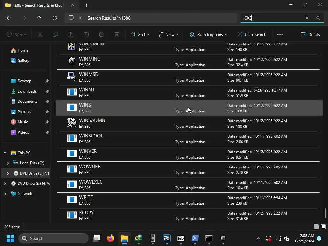Click the PC icon in address bar
Image resolution: width=328 pixels, height=246 pixels.
[x=71, y=18]
